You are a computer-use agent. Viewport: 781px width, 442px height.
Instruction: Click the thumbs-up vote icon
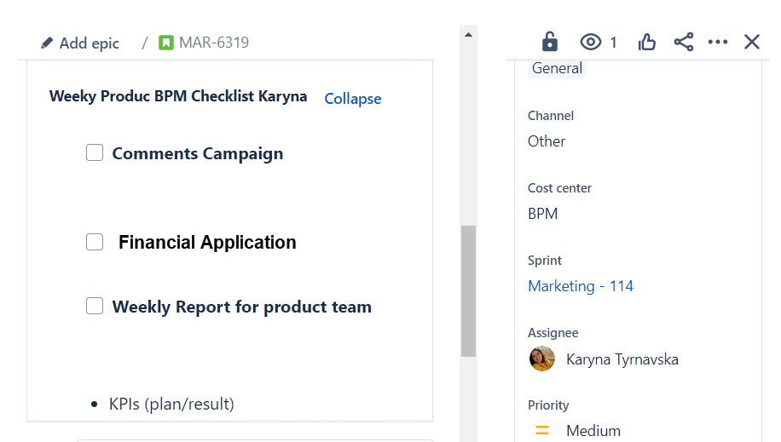click(646, 42)
